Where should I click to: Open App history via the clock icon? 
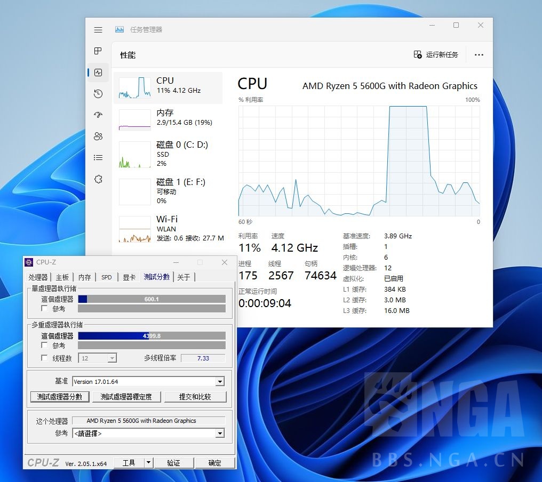98,94
